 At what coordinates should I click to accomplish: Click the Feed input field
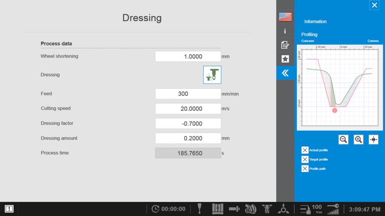click(x=188, y=94)
